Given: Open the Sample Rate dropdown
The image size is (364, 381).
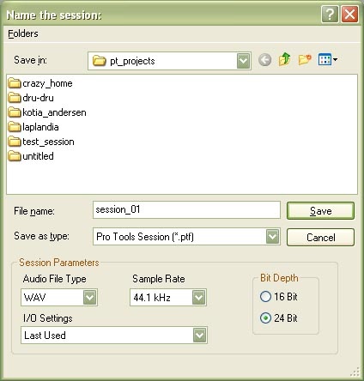Looking at the screenshot, I should pos(198,298).
